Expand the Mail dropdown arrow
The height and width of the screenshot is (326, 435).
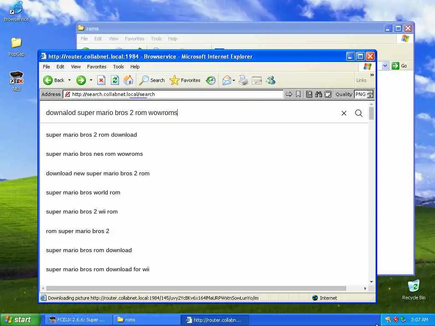tap(234, 80)
